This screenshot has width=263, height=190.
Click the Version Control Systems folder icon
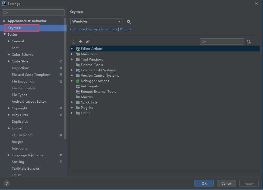(x=78, y=76)
